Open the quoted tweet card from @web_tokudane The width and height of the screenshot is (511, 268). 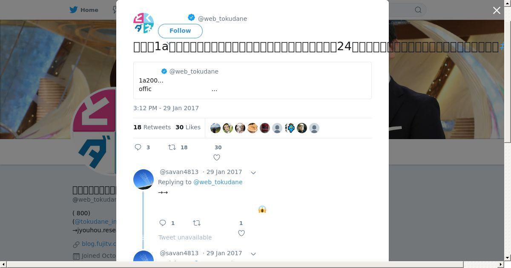click(x=253, y=80)
